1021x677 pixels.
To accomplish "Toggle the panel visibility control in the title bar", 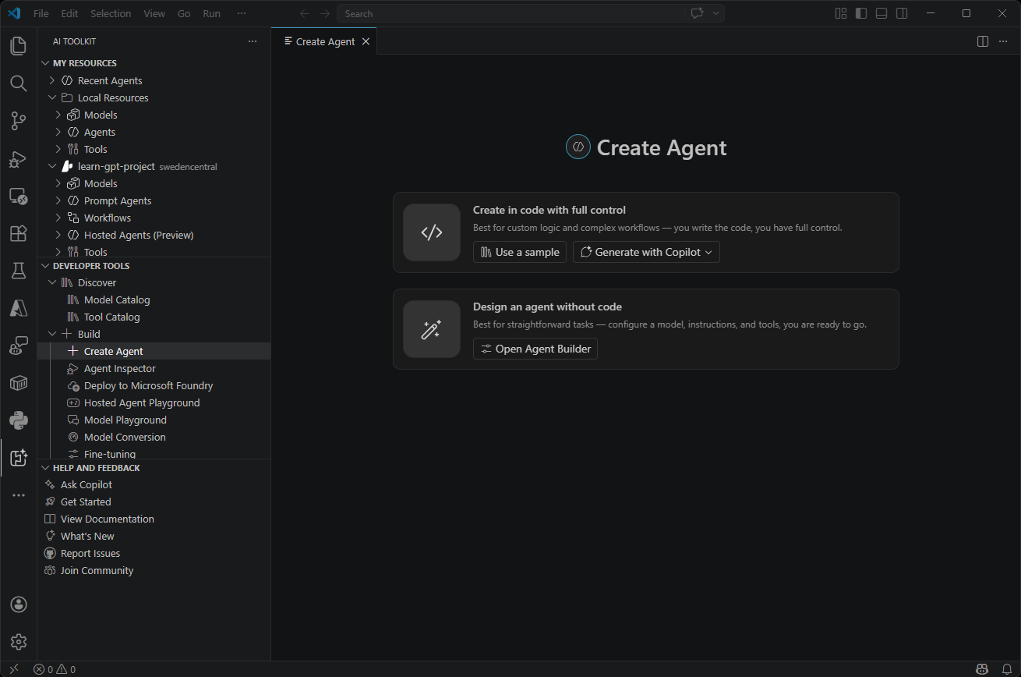I will pos(881,13).
